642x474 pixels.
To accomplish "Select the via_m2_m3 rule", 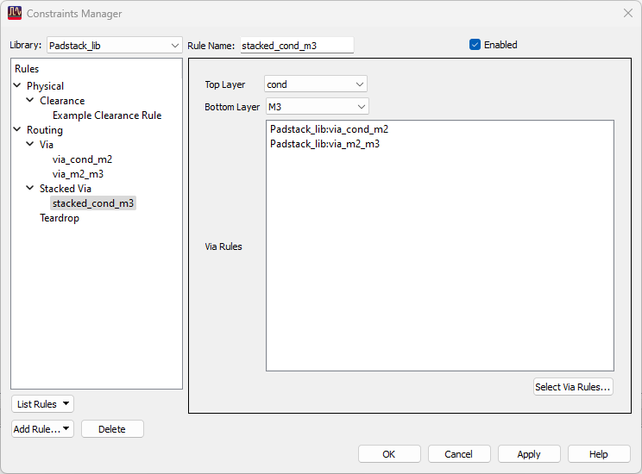I will pyautogui.click(x=78, y=174).
